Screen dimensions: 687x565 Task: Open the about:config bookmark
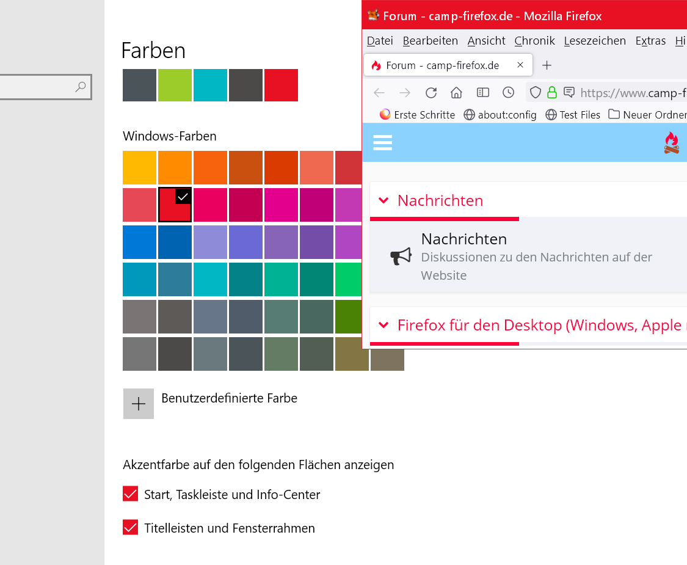(500, 115)
